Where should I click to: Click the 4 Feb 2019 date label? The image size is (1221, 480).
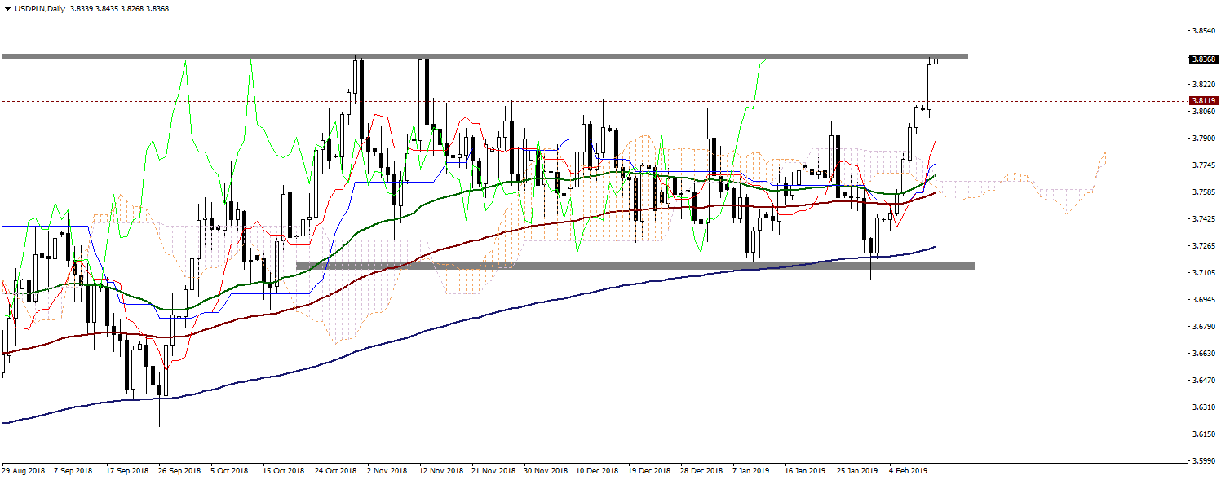point(909,471)
